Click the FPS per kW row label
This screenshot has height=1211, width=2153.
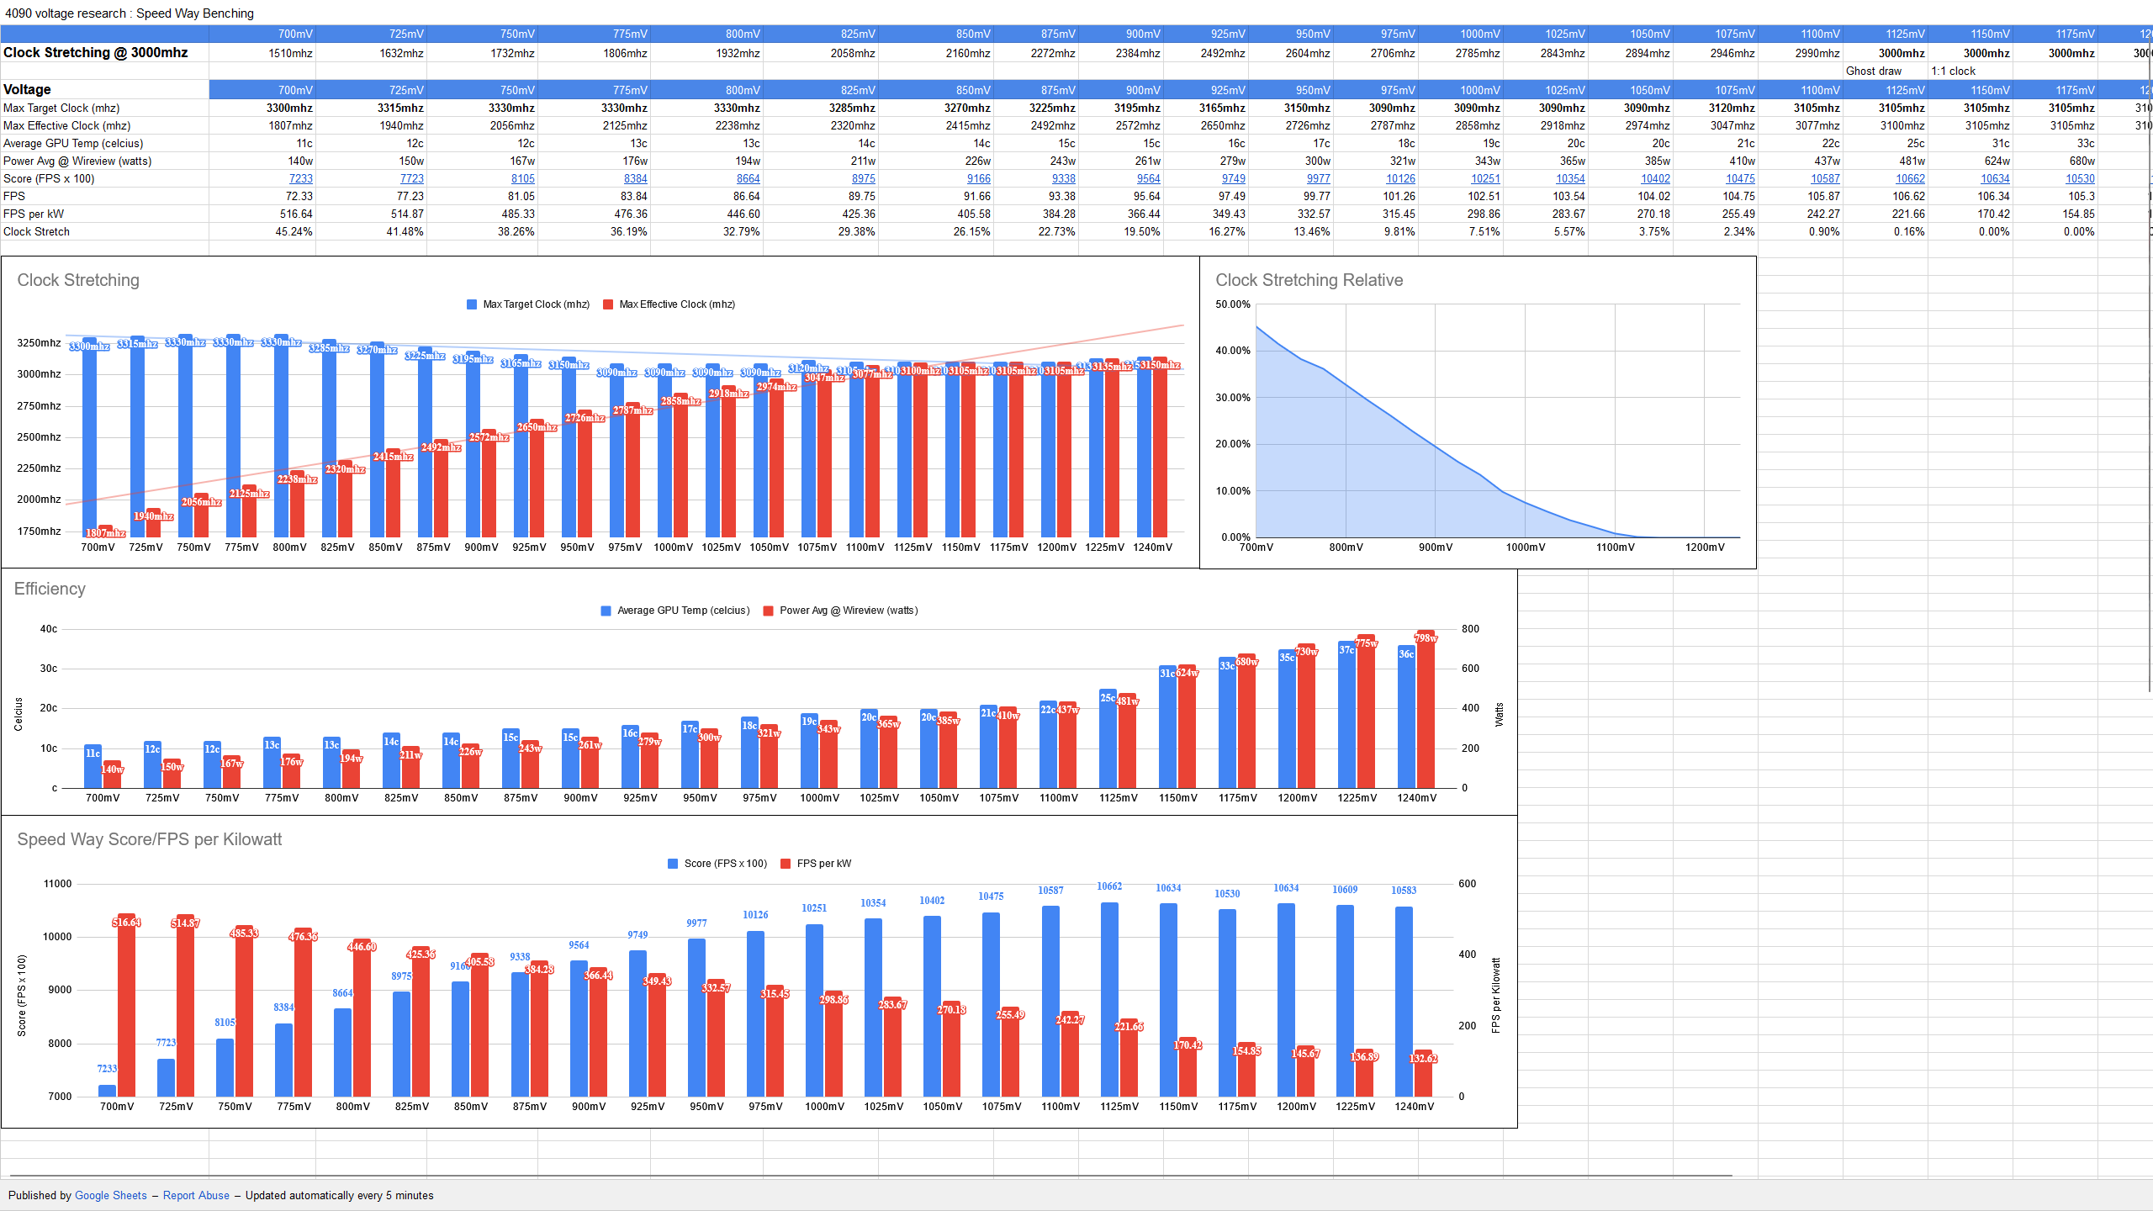tap(104, 214)
